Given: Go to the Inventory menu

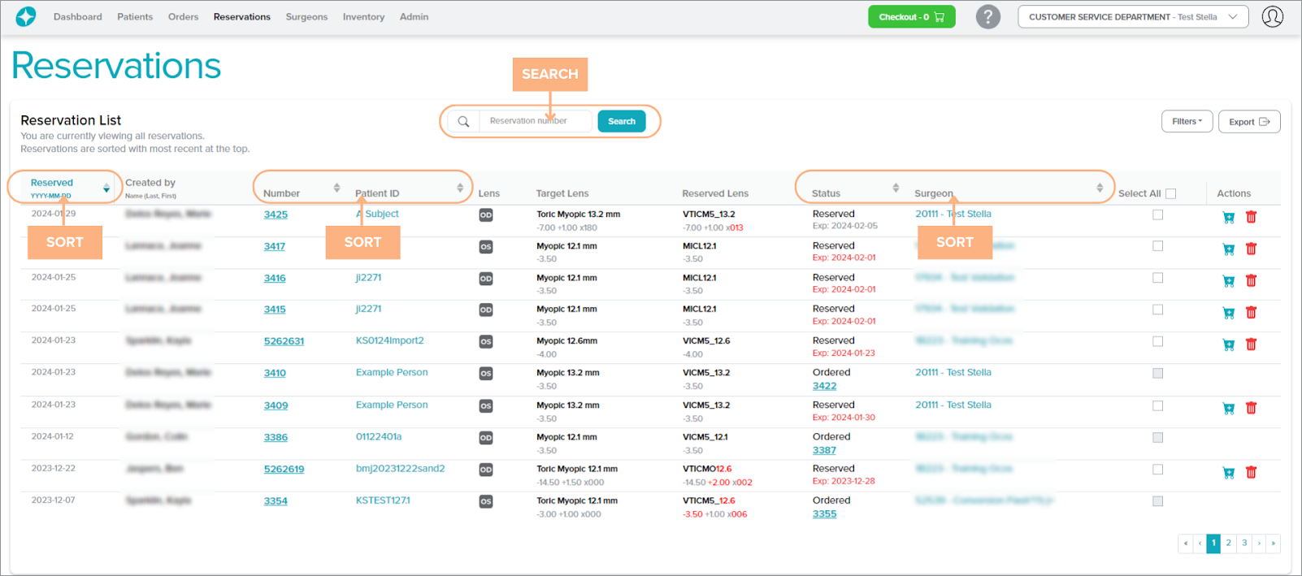Looking at the screenshot, I should pos(363,17).
